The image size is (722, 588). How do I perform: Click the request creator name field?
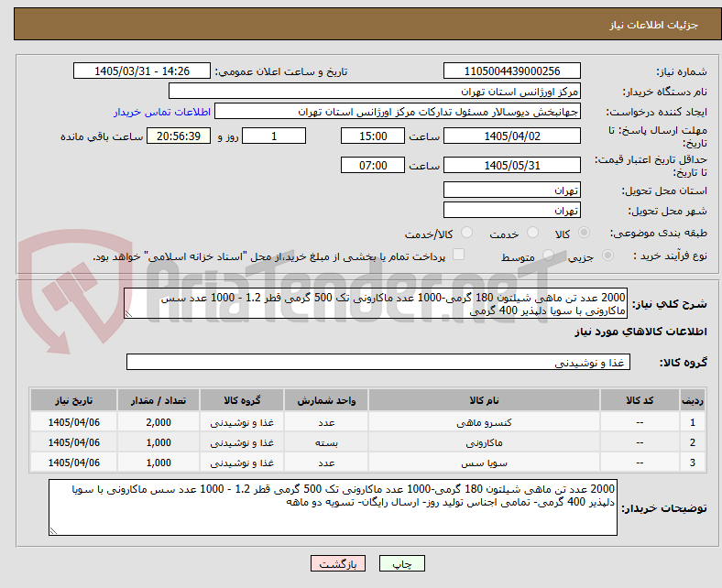pyautogui.click(x=398, y=112)
